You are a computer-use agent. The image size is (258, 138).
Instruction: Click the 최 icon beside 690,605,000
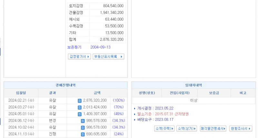83,134
